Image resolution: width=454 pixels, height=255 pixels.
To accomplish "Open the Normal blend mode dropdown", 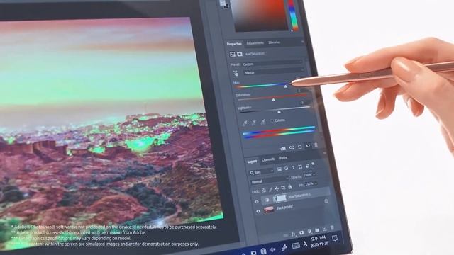I will coord(270,181).
